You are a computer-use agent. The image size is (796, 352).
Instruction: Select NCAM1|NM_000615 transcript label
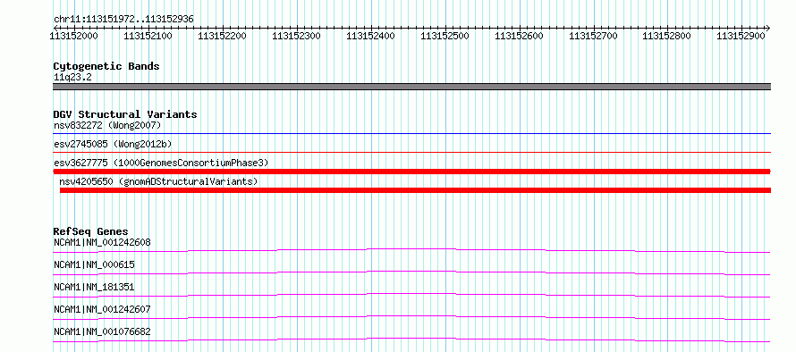point(94,264)
